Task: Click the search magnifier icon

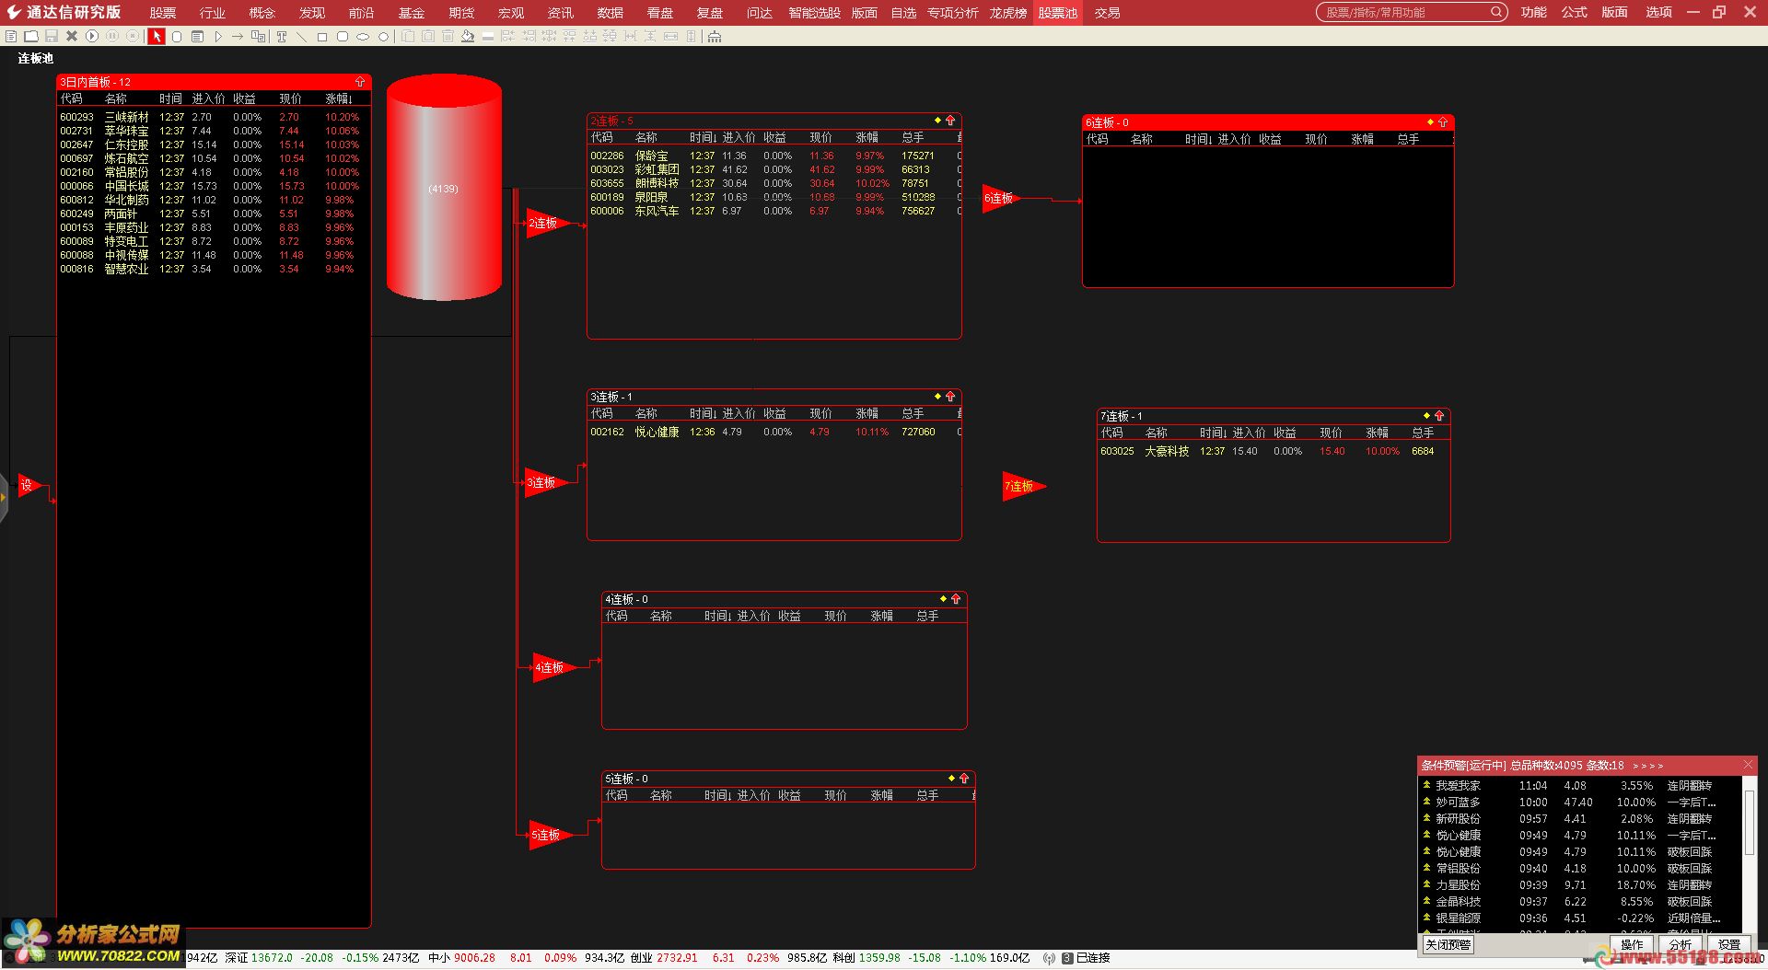Action: point(1496,12)
